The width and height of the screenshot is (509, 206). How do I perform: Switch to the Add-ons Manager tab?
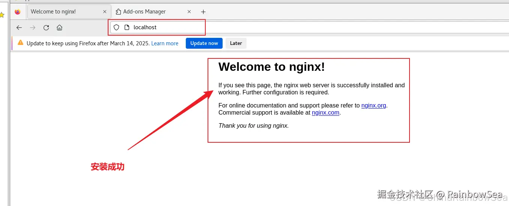154,12
